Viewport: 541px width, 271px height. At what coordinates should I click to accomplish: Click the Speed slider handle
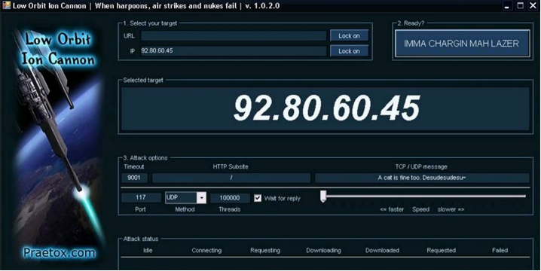(323, 196)
